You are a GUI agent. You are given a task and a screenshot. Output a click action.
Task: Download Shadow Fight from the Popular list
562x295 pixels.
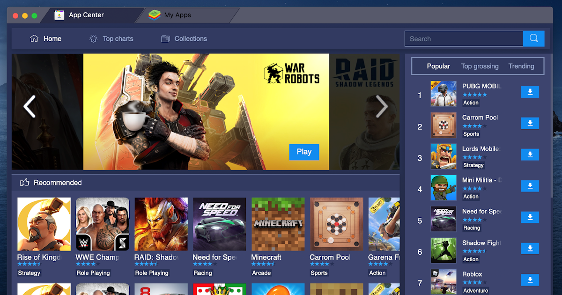click(530, 249)
